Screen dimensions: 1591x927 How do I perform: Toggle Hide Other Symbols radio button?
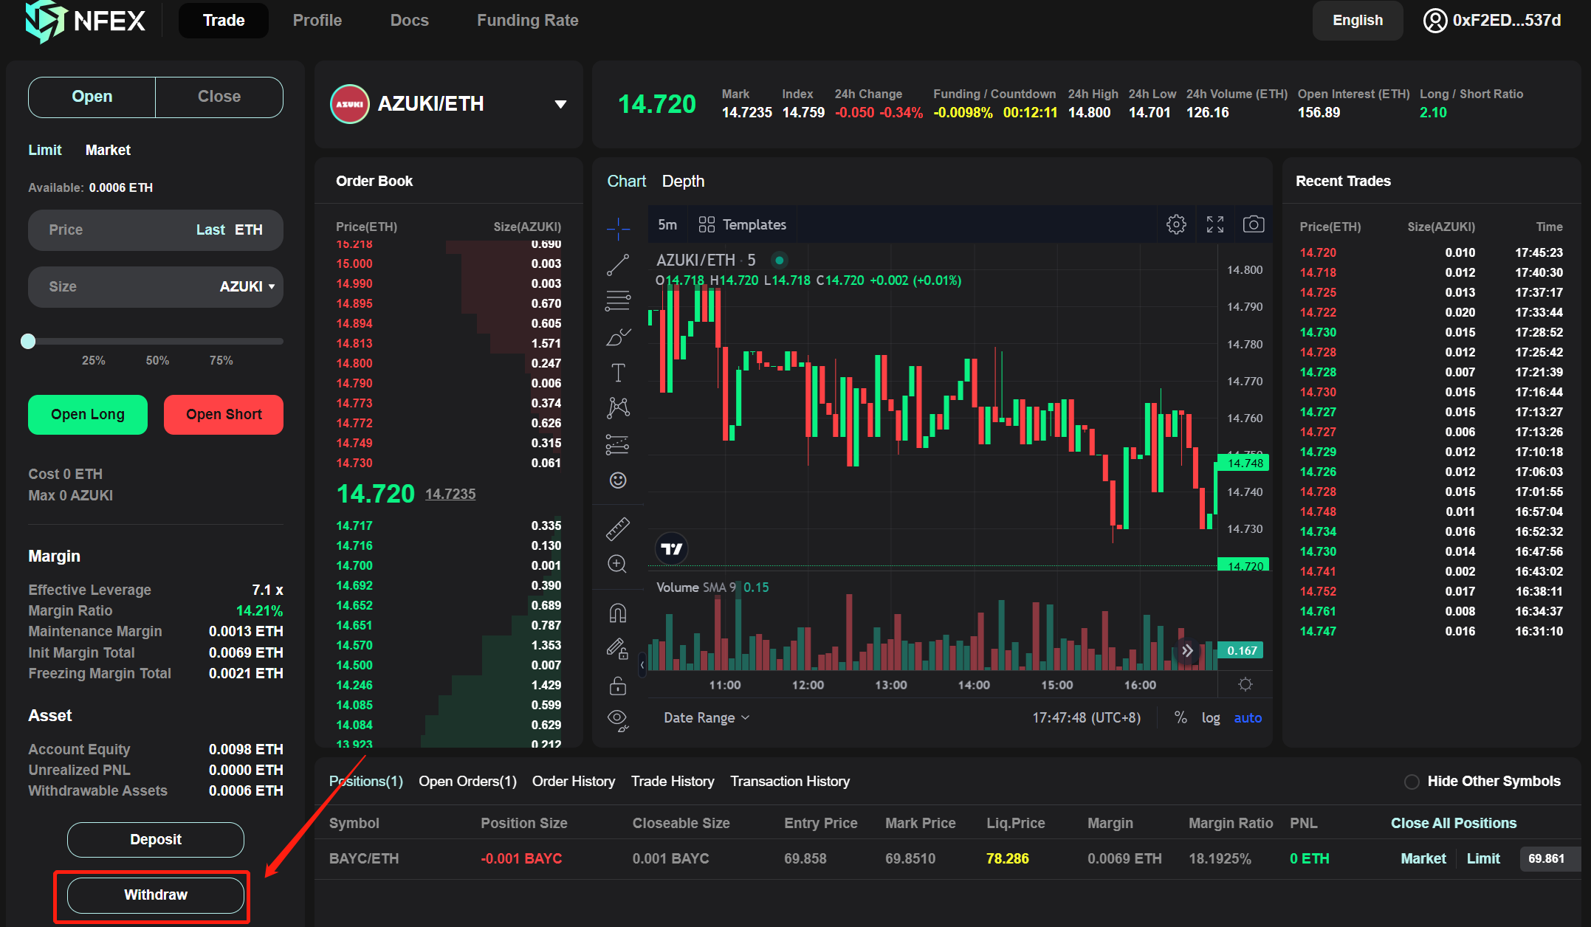click(x=1412, y=782)
